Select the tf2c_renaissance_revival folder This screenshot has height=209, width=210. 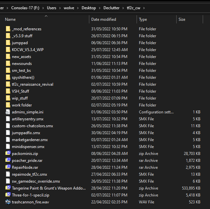(32, 84)
